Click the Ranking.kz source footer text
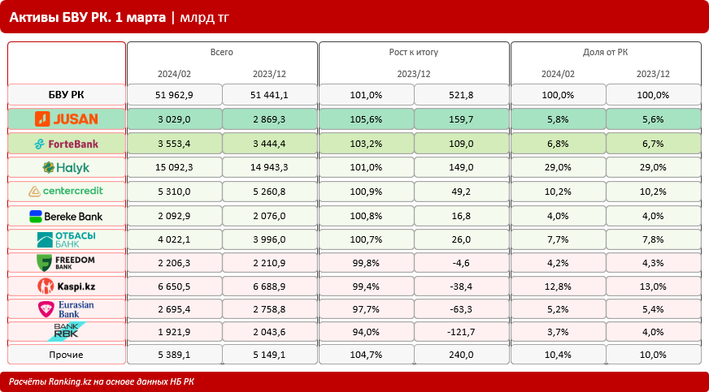The width and height of the screenshot is (709, 392). (x=102, y=381)
